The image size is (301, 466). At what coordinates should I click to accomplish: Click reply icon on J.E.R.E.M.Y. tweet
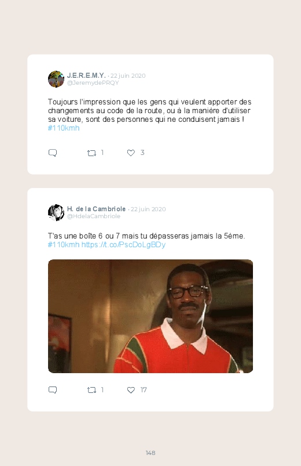pos(53,153)
